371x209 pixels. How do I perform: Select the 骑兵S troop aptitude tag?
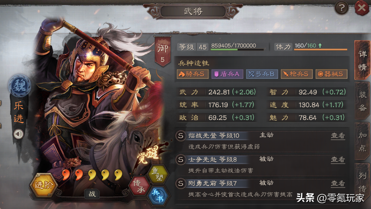193,74
